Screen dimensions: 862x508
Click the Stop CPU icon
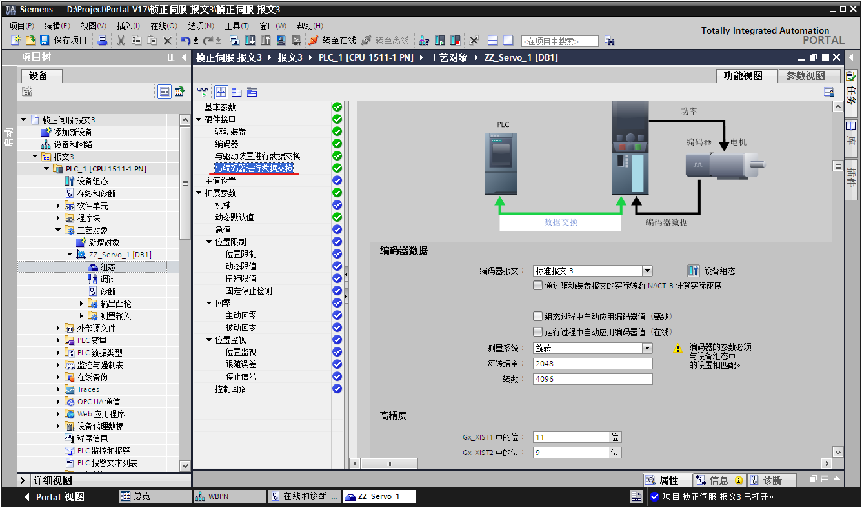pyautogui.click(x=456, y=41)
